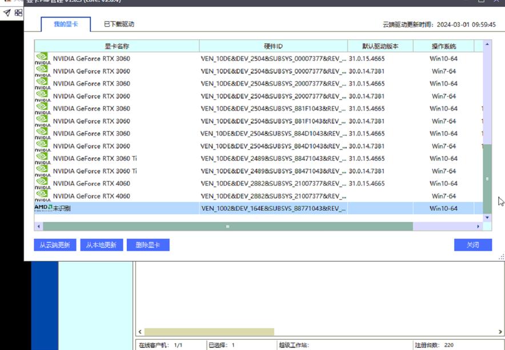Viewport: 505px width, 350px height.
Task: Click the GPU list horizontal scrollbar right arrow
Action: [478, 226]
